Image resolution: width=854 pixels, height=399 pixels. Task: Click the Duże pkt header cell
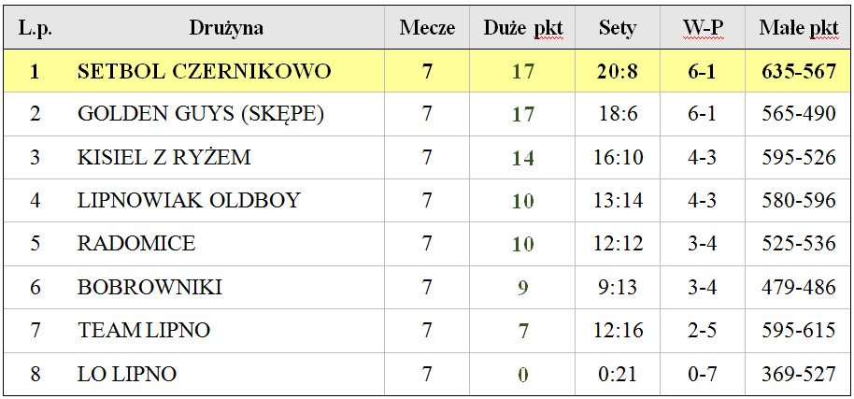click(x=522, y=28)
